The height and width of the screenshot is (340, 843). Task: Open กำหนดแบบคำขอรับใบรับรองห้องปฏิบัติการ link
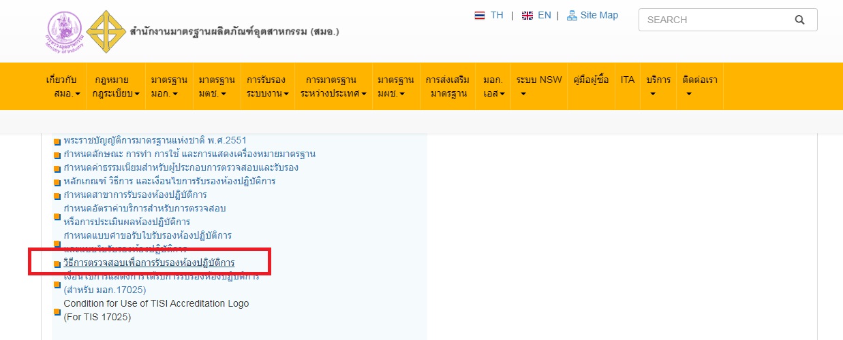147,235
